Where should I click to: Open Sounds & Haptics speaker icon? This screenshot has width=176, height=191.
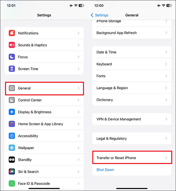coord(12,45)
